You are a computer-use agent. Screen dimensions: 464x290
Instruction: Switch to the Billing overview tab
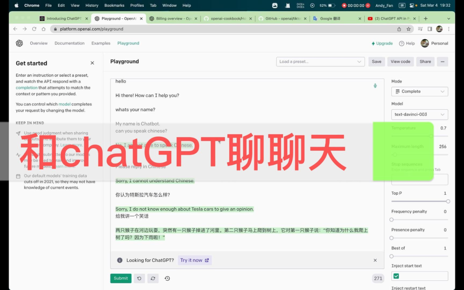[x=173, y=19]
